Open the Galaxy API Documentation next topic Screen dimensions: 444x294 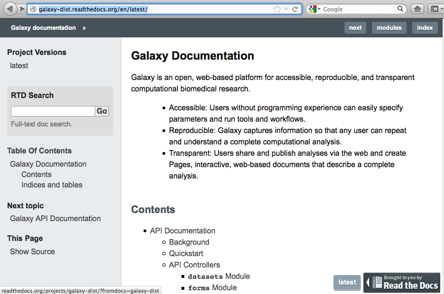55,218
